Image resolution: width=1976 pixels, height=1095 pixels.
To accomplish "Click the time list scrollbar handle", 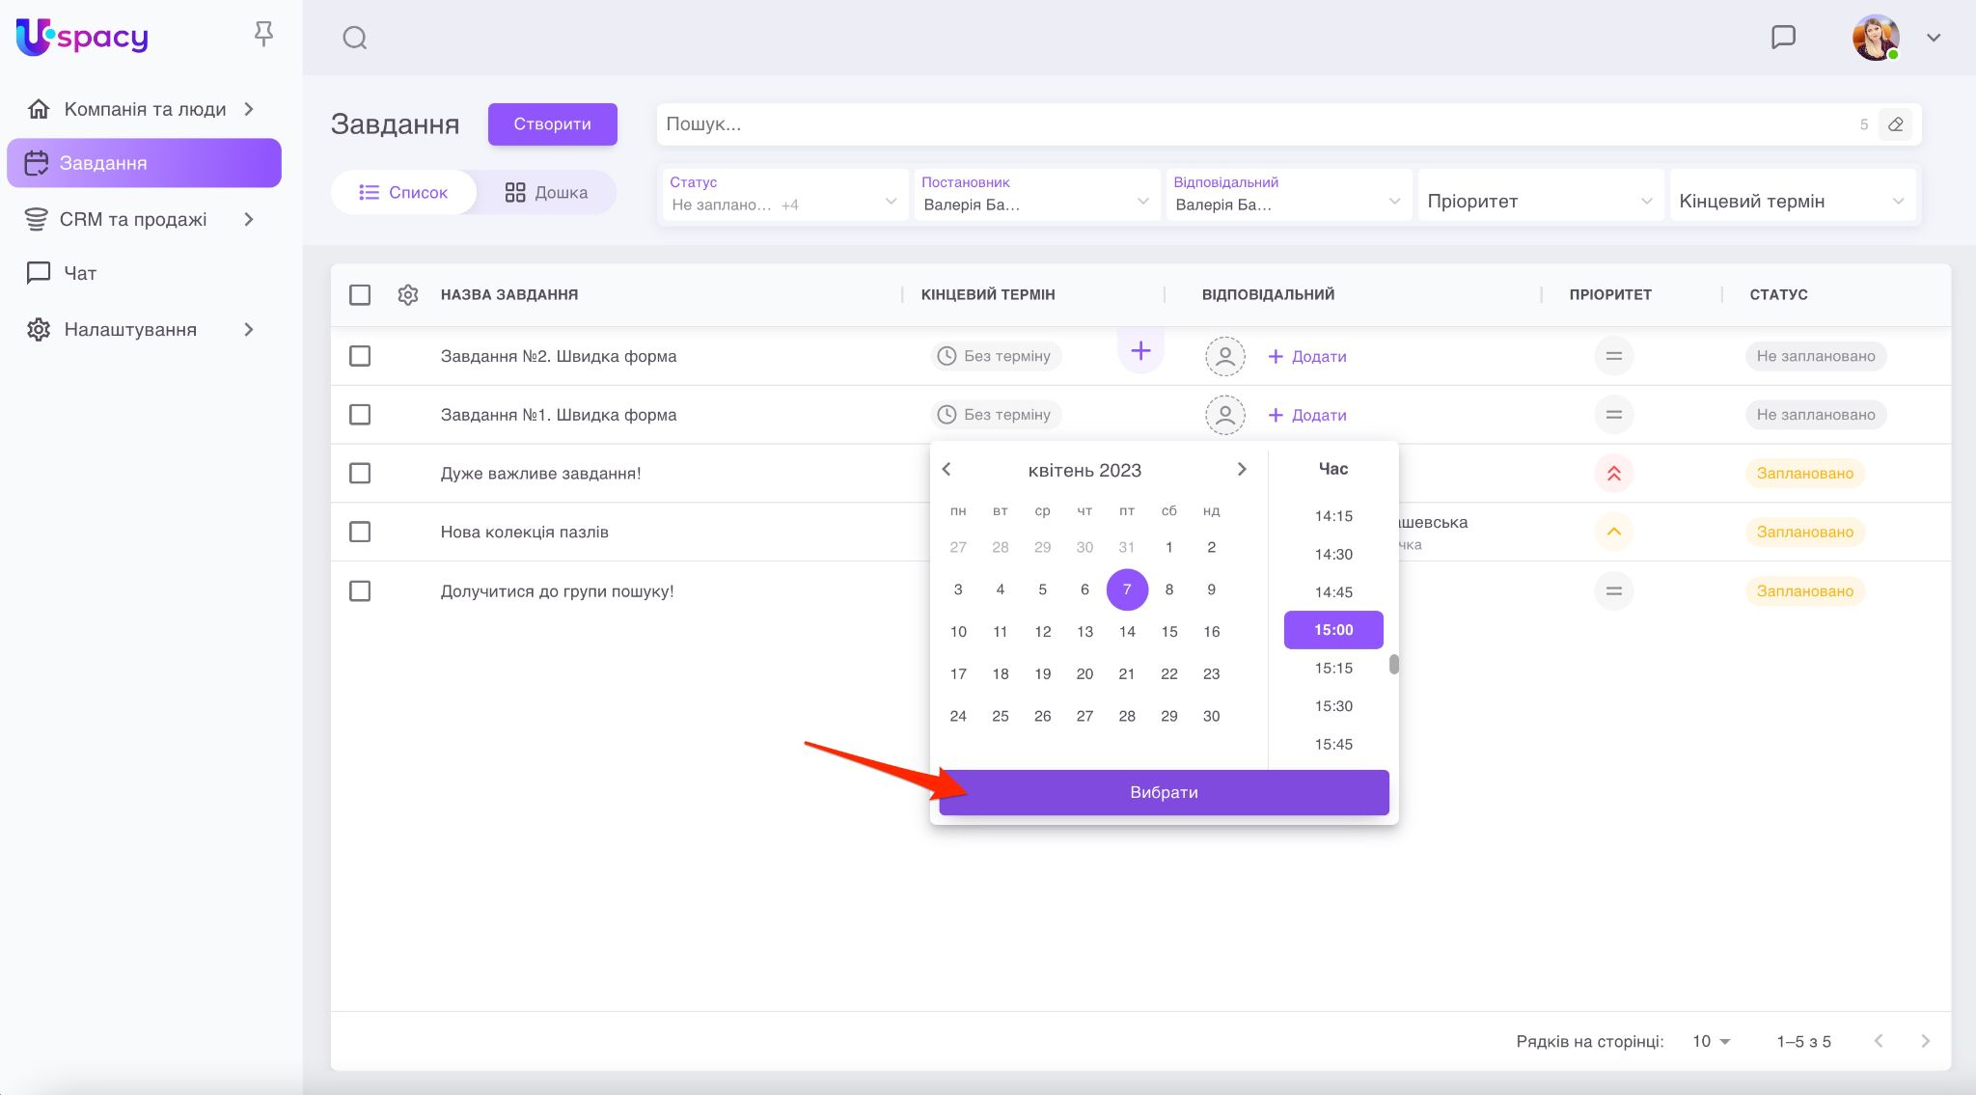I will coord(1393,665).
